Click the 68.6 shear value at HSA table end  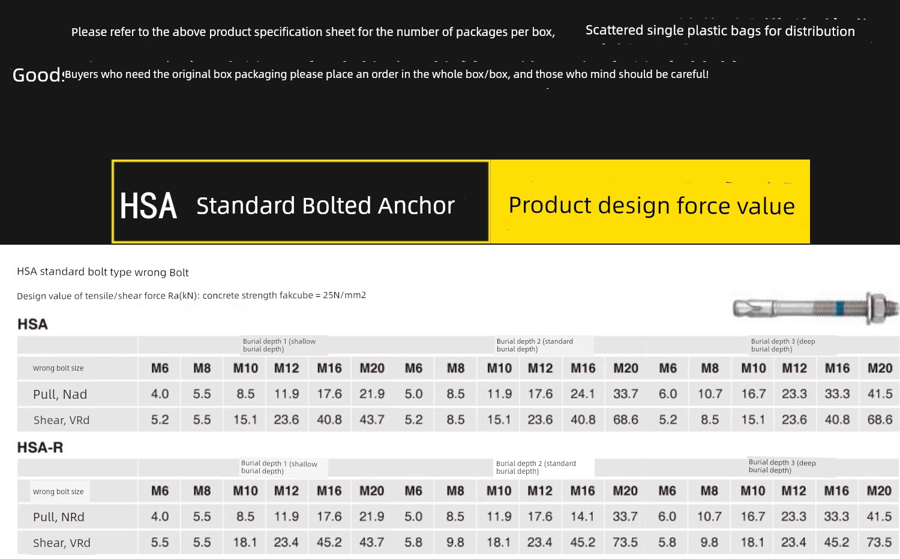click(x=880, y=420)
